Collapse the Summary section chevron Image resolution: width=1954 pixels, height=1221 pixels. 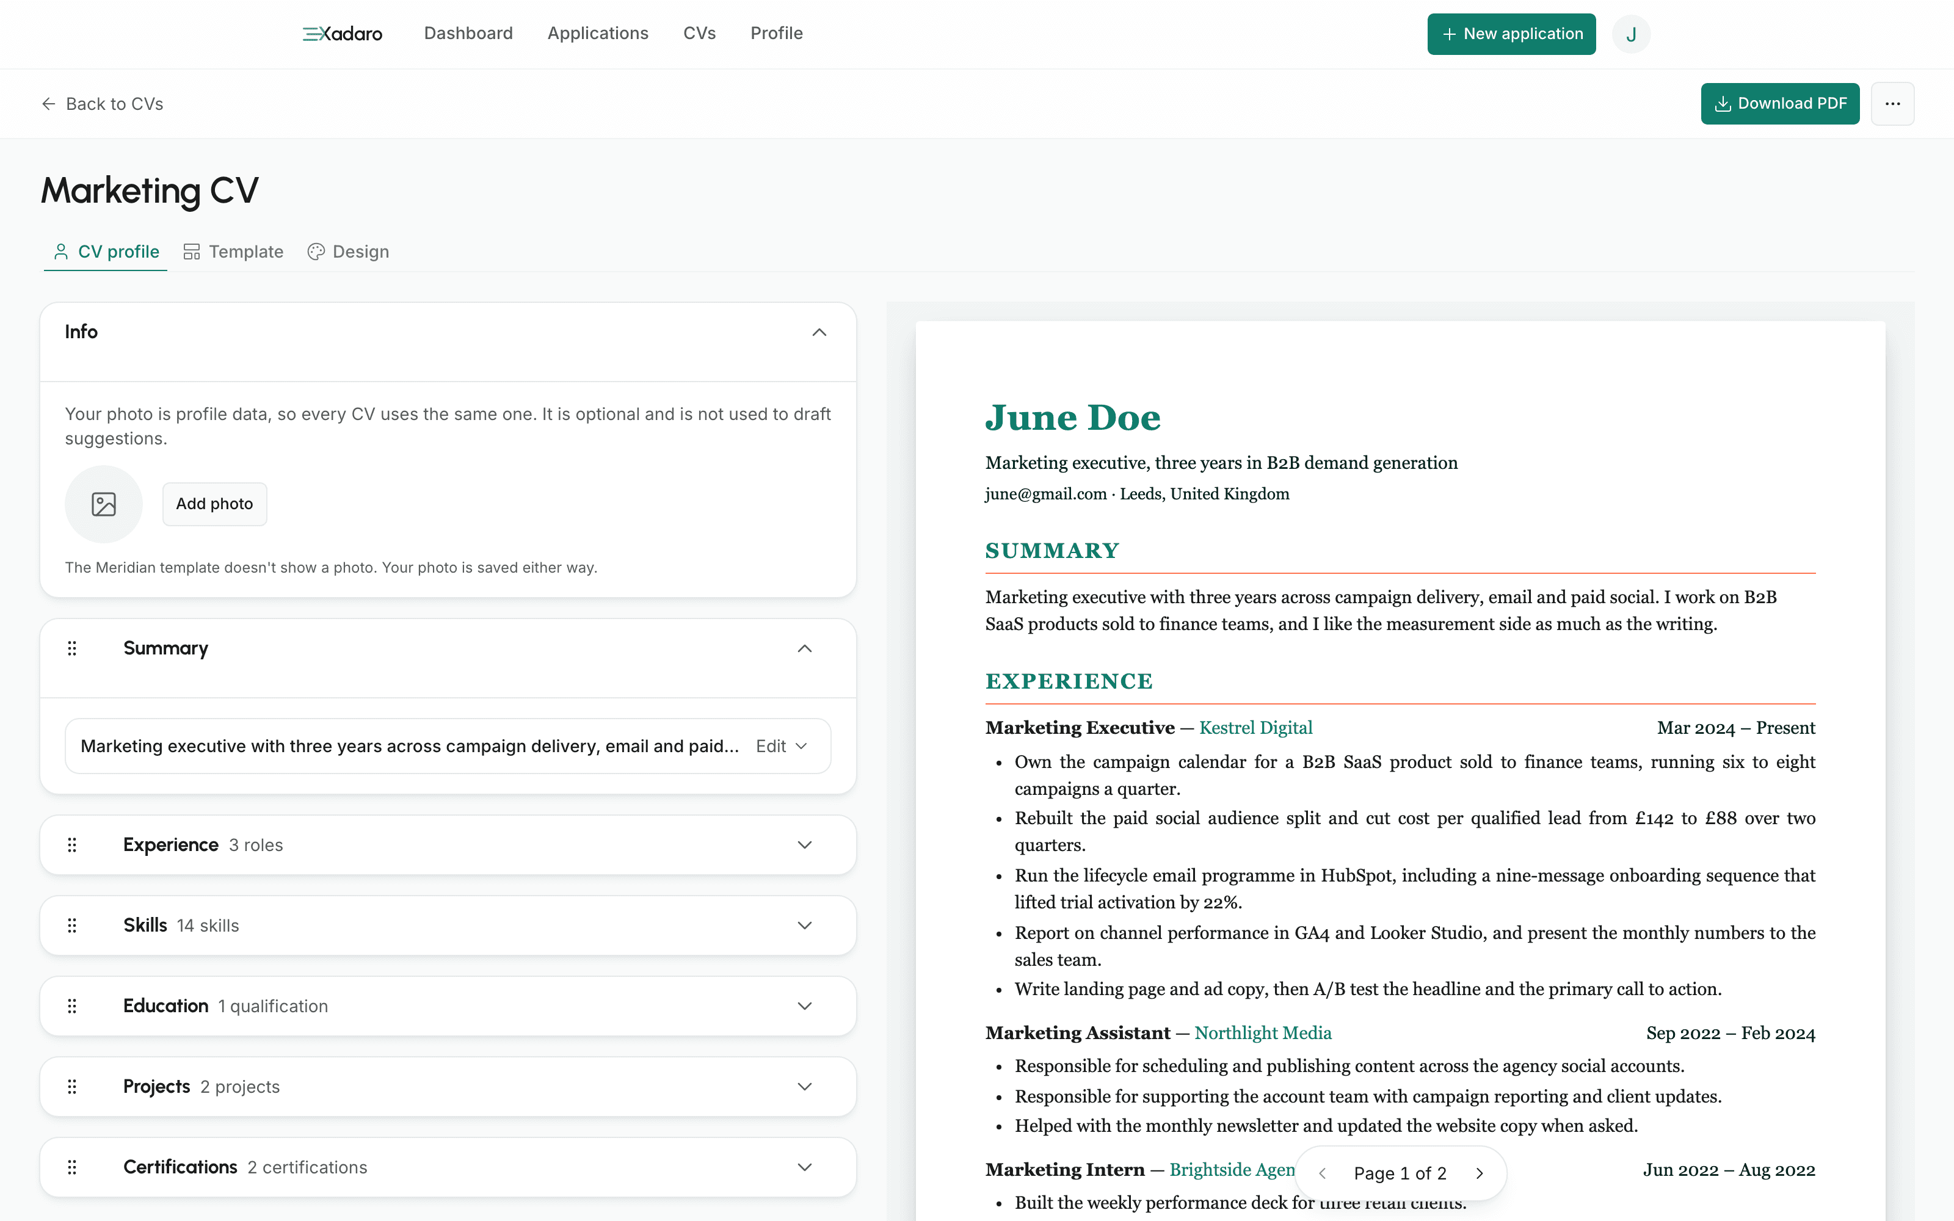[x=804, y=648]
